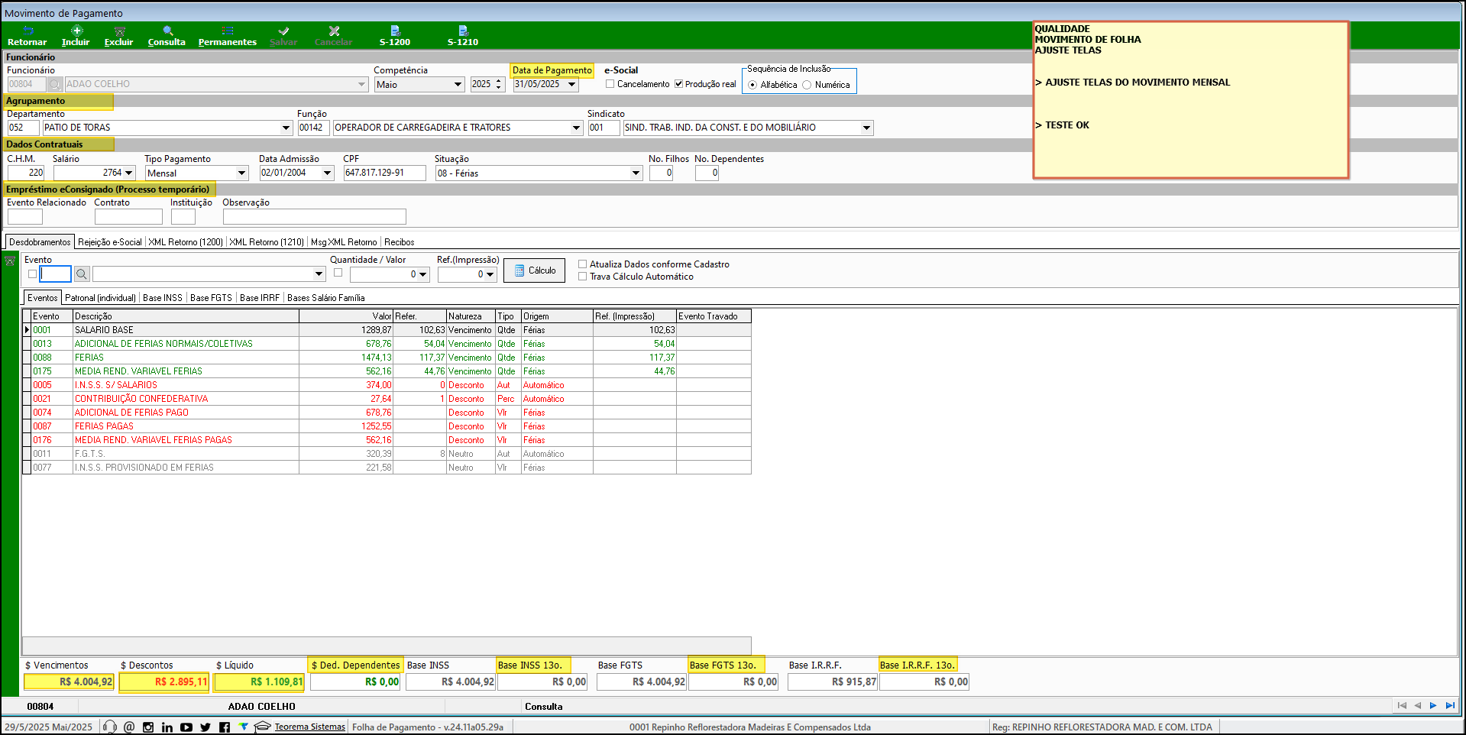Click the Excluir toolbar icon
The image size is (1466, 735).
click(119, 36)
